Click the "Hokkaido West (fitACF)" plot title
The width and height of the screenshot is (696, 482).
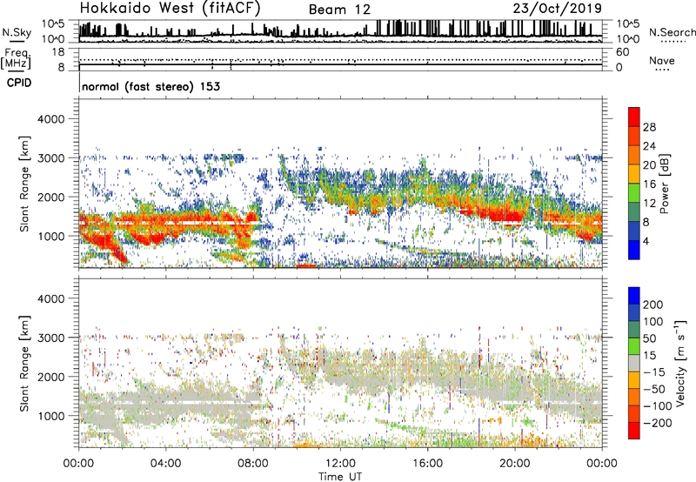(170, 8)
